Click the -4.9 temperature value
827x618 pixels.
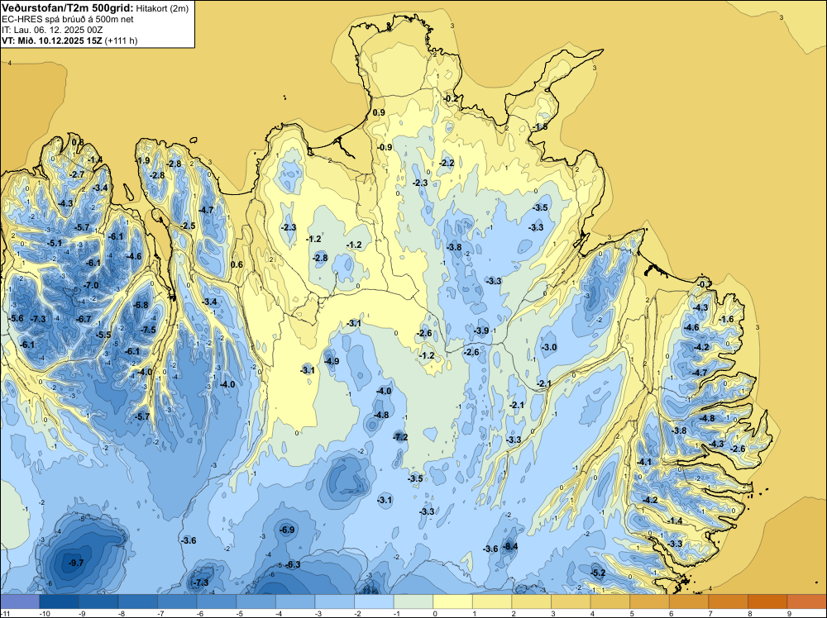[332, 361]
